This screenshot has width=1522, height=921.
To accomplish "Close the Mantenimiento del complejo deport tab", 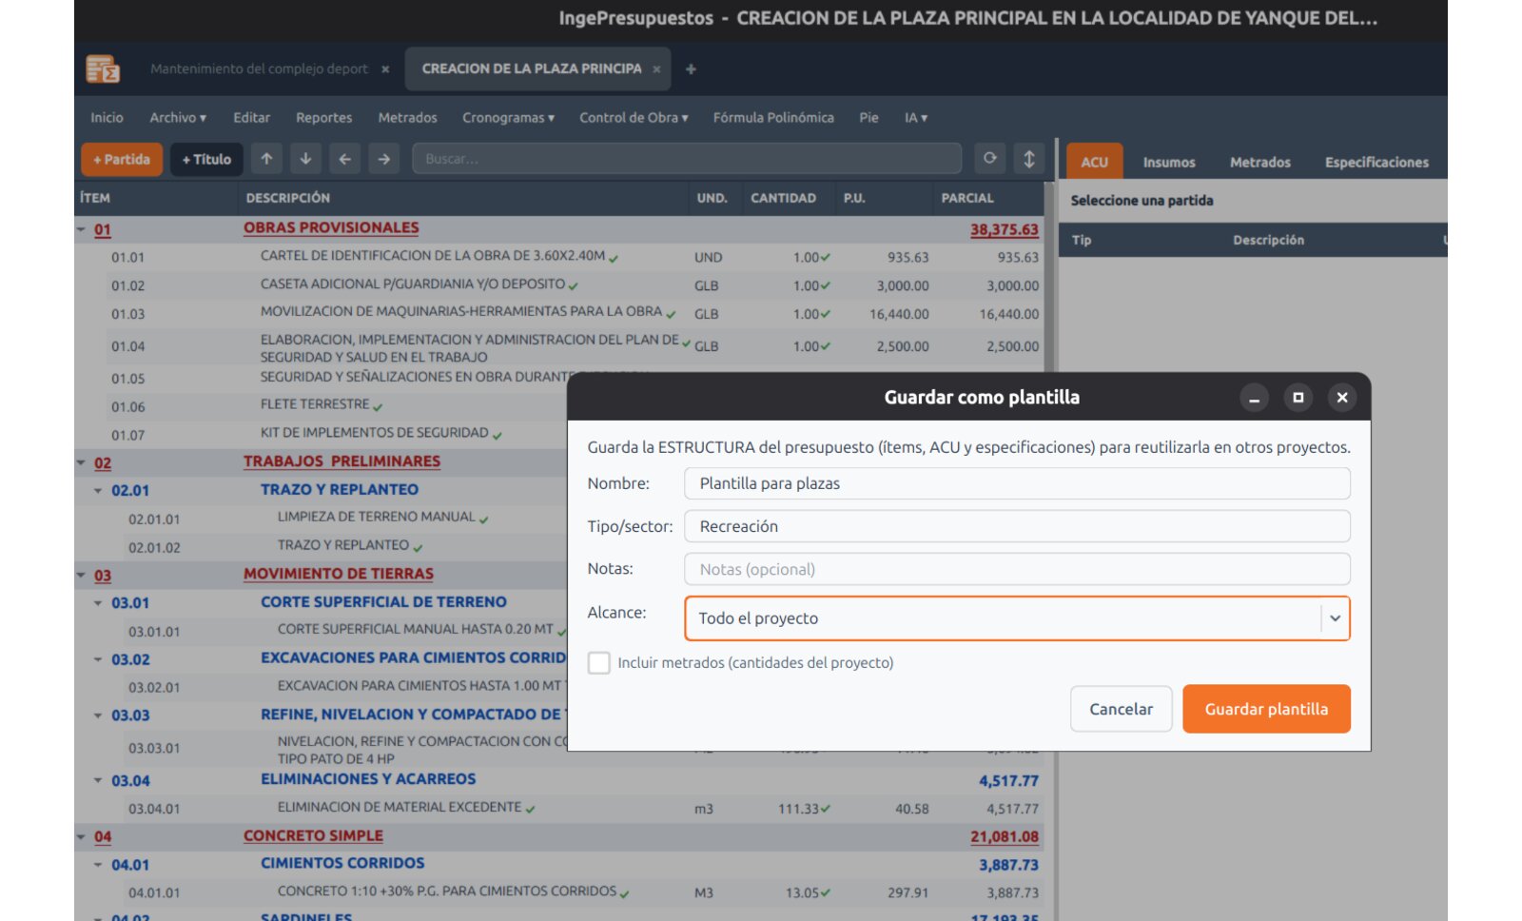I will click(385, 69).
